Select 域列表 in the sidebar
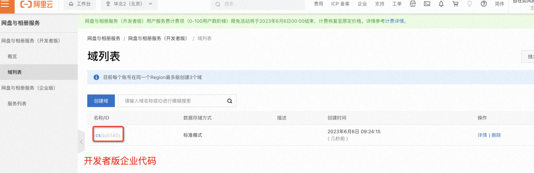This screenshot has width=534, height=173. pos(39,72)
